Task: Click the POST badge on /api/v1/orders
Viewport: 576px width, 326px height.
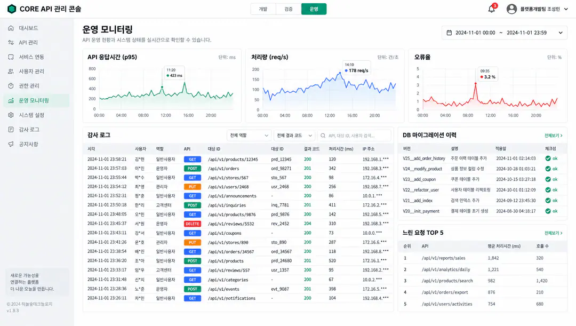Action: (193, 168)
